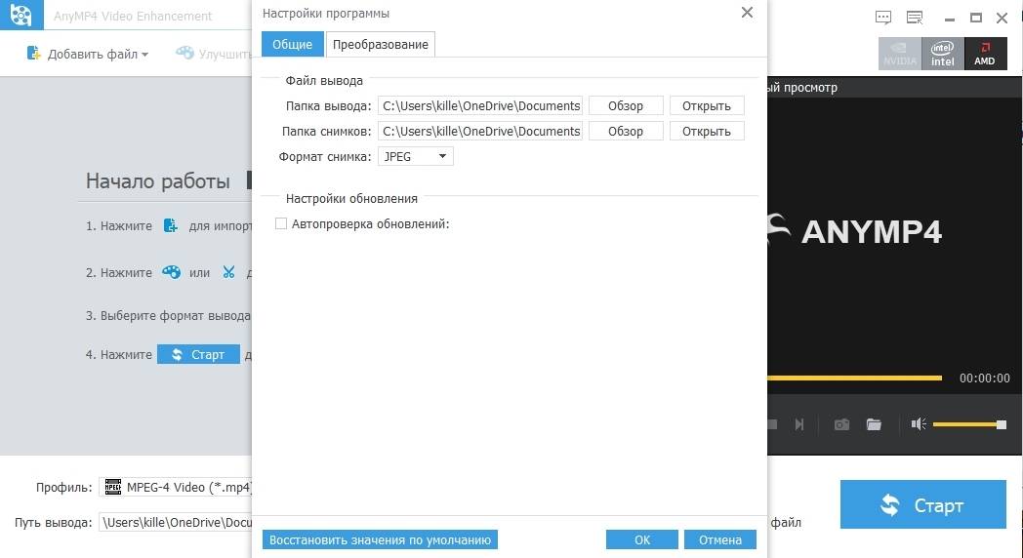
Task: Click Обзор for Папка снимков
Action: 626,131
